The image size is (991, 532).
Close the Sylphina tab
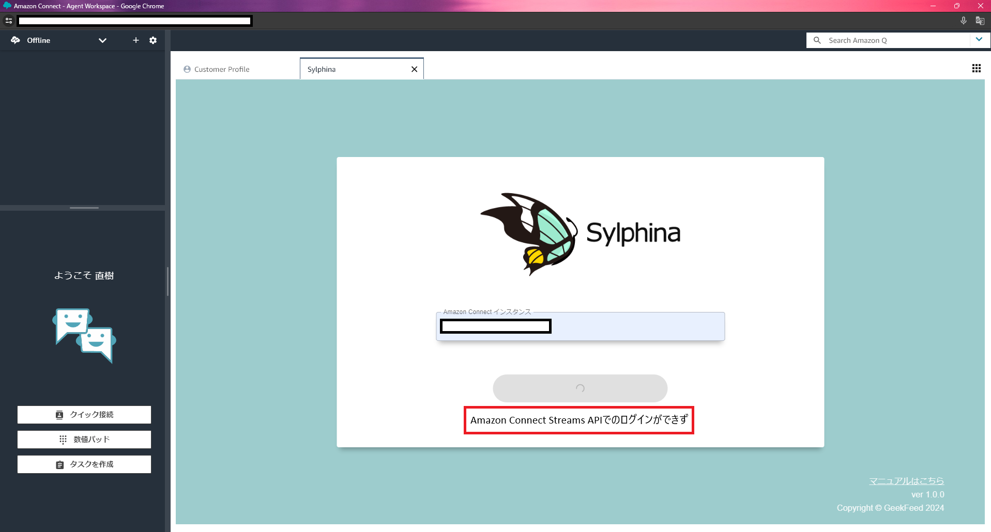point(414,69)
